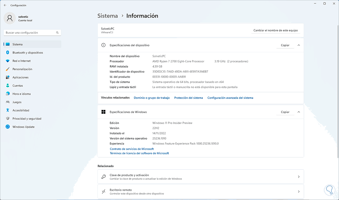Image resolution: width=339 pixels, height=200 pixels.
Task: Open Protección del sistema link
Action: click(x=188, y=98)
